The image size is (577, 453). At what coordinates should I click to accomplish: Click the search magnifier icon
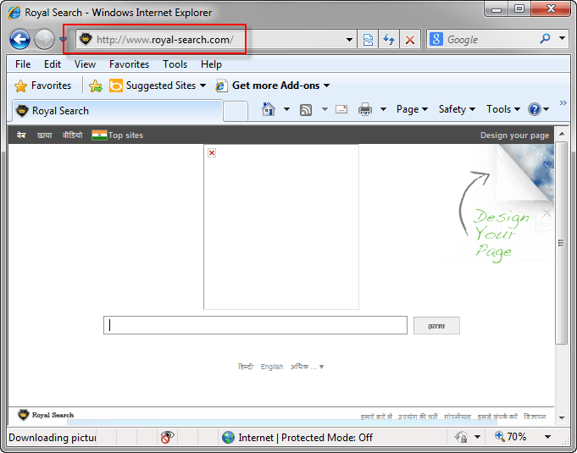(x=545, y=38)
